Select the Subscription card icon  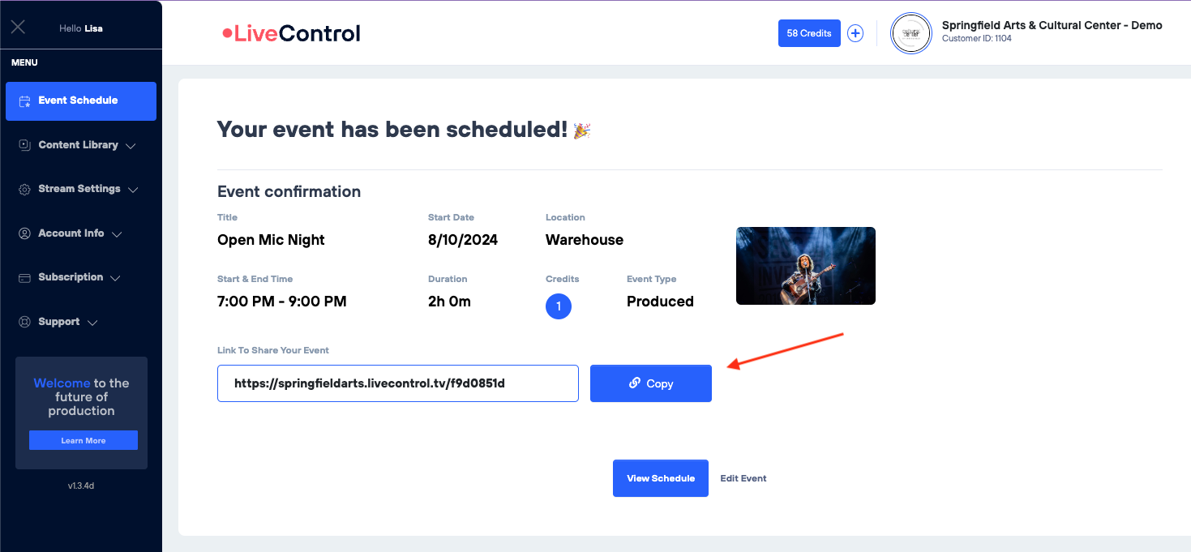point(24,276)
